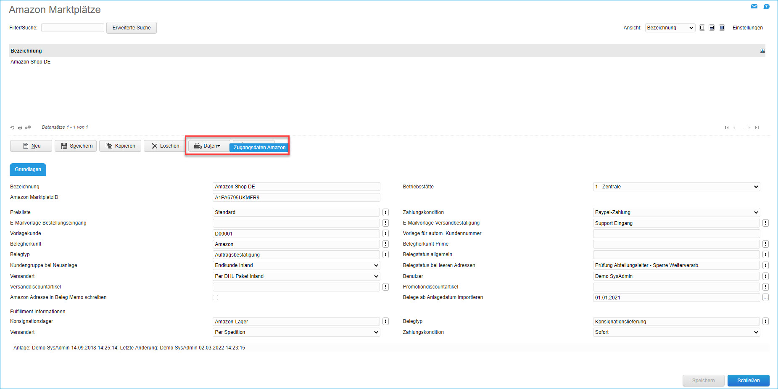Open the help speech-bubble icon
Viewport: 778px width, 389px height.
766,6
